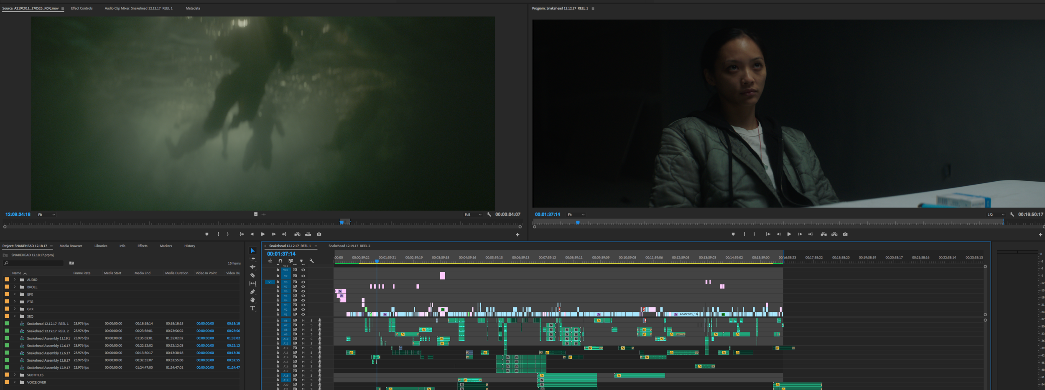Toggle lock on track V9
The image size is (1045, 390).
tap(278, 276)
